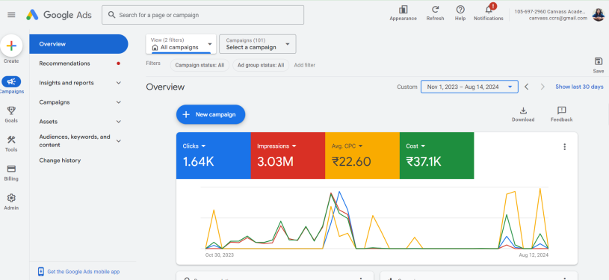Click the mobile app phone icon
Viewport: 609px width, 280px height.
tap(41, 272)
